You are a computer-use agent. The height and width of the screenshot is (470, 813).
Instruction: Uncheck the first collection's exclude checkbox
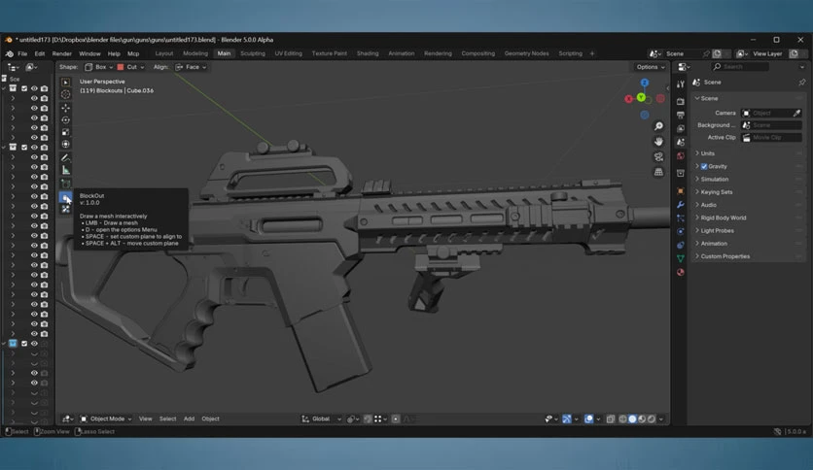pyautogui.click(x=24, y=88)
